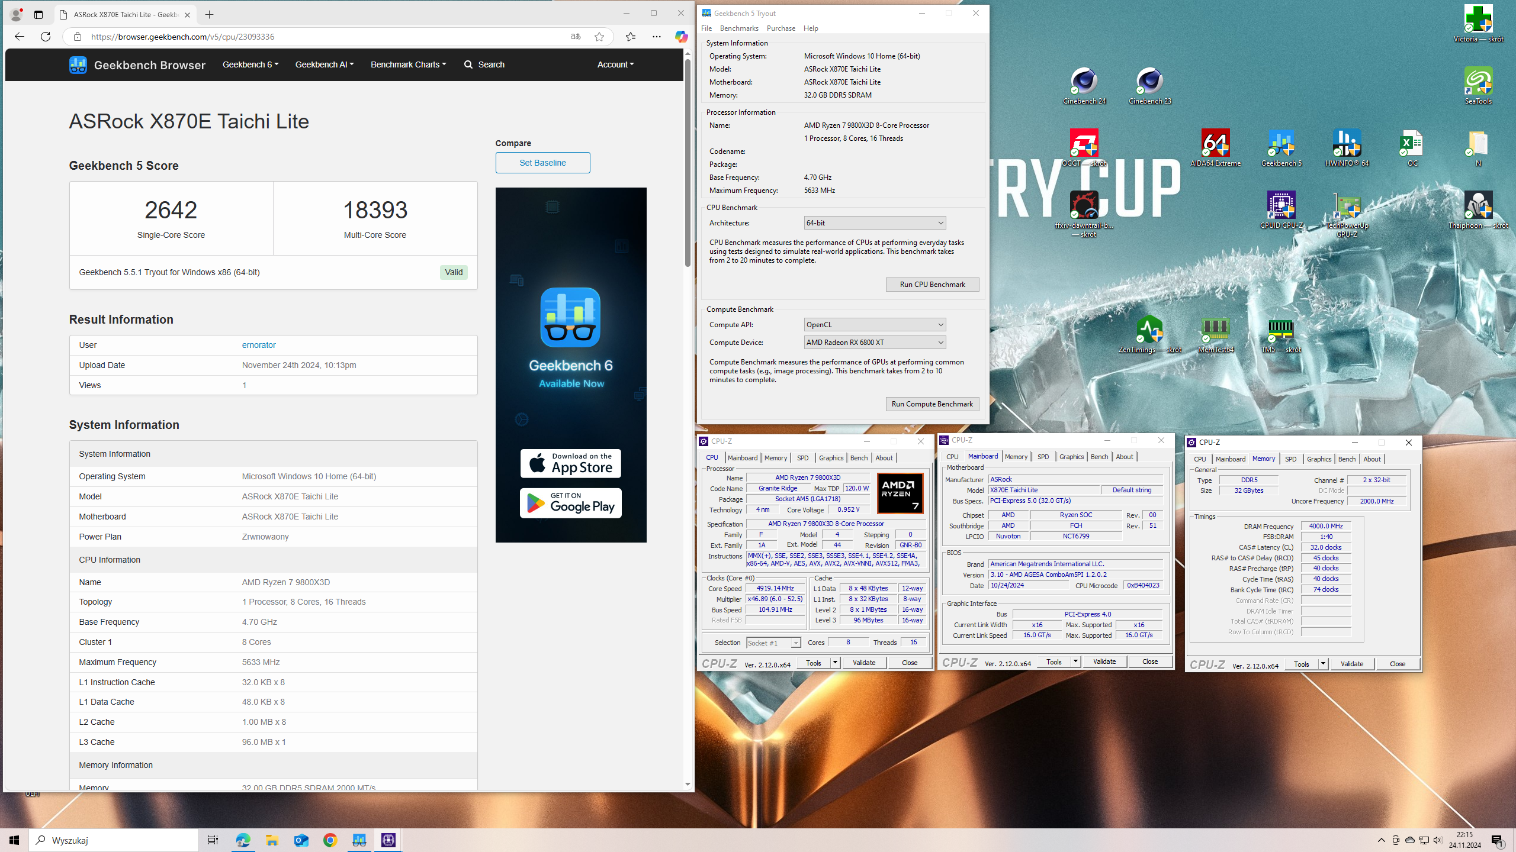Launch TM5 shortcut on desktop

[x=1281, y=334]
